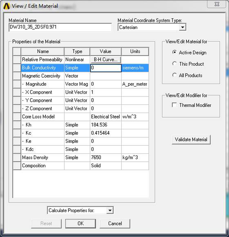The image size is (229, 237).
Task: Click the Bulk Conductivity value field
Action: [106, 68]
